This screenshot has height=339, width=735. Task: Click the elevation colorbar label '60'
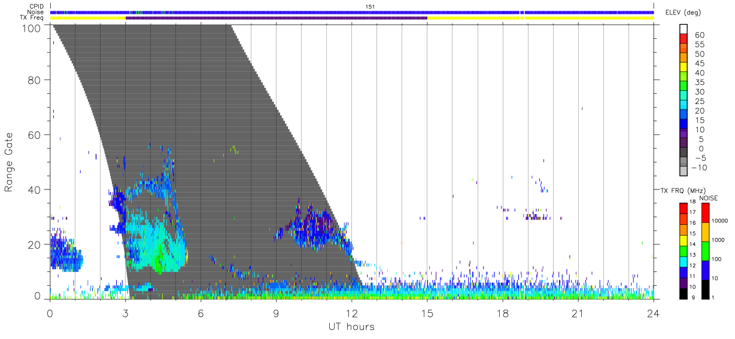[x=699, y=35]
